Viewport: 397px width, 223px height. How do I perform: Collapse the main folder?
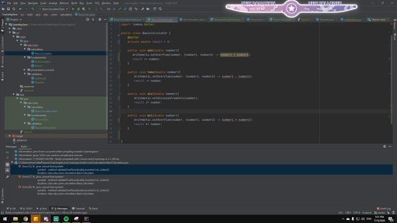(x=14, y=37)
